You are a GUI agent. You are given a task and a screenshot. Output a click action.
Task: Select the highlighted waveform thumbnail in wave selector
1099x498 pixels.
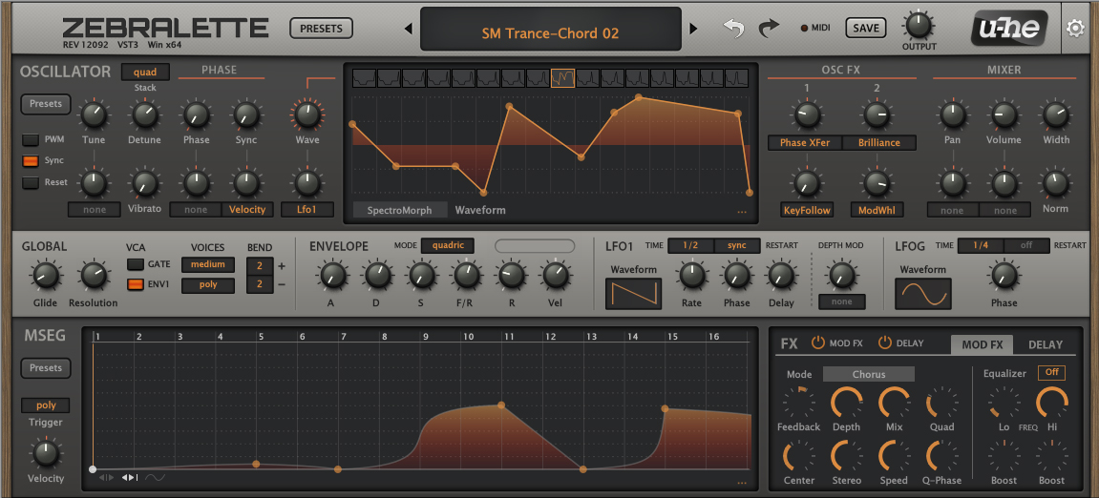click(x=562, y=77)
